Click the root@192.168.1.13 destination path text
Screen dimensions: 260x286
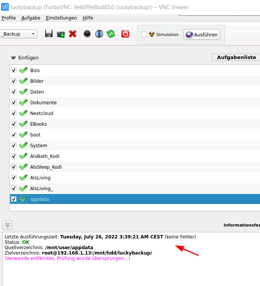(97, 253)
